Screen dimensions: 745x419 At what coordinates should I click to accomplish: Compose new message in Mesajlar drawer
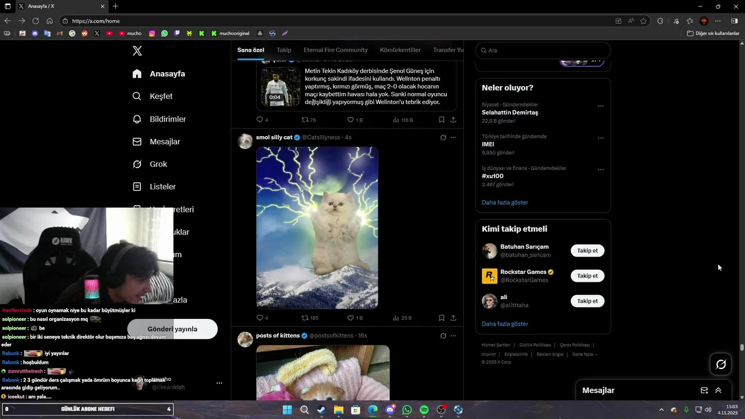pos(704,390)
